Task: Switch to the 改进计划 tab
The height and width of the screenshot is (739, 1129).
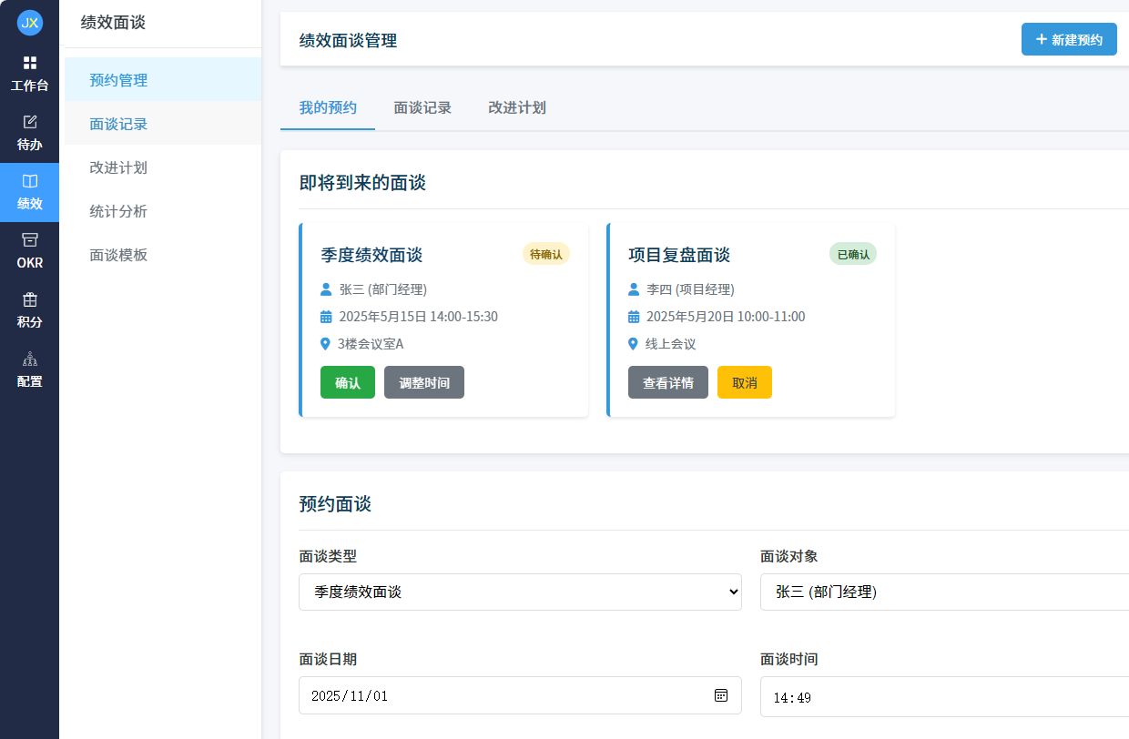Action: 516,107
